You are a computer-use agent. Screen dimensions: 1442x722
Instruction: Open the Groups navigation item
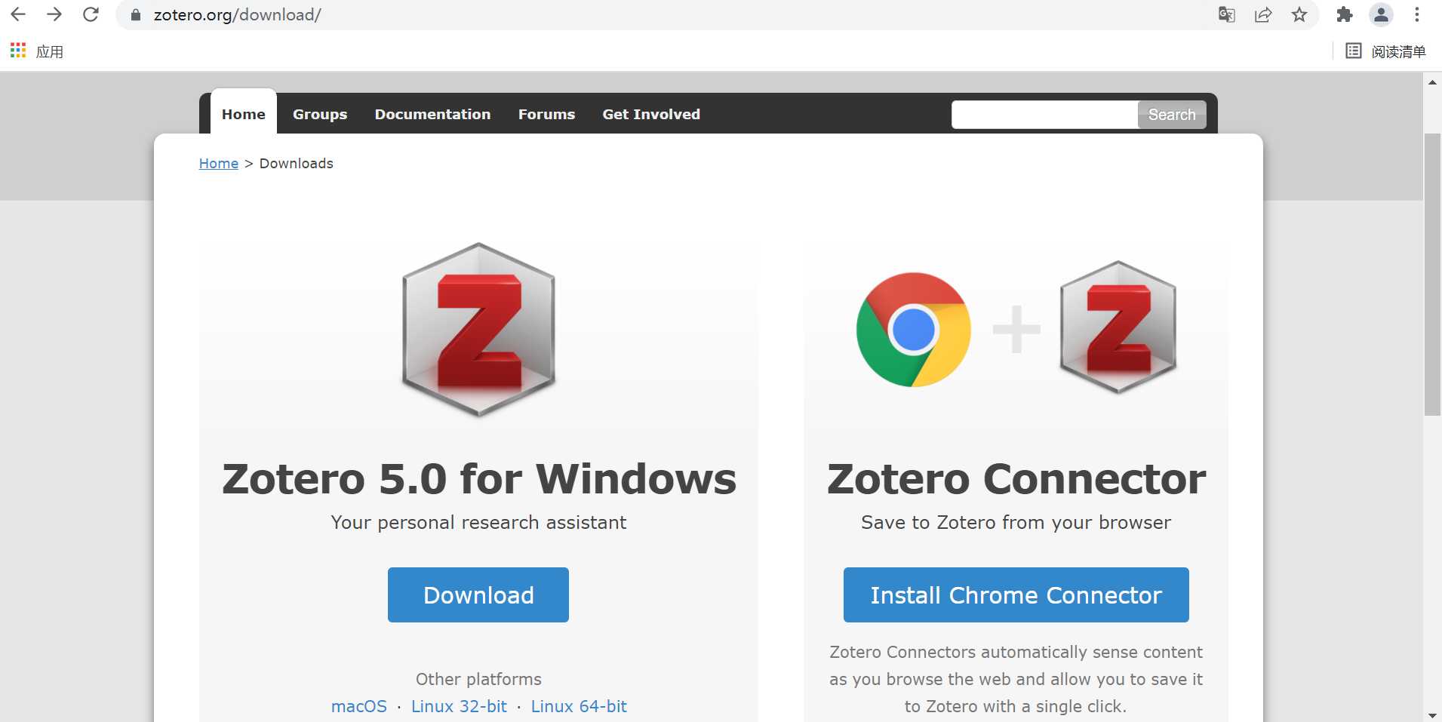pyautogui.click(x=320, y=114)
